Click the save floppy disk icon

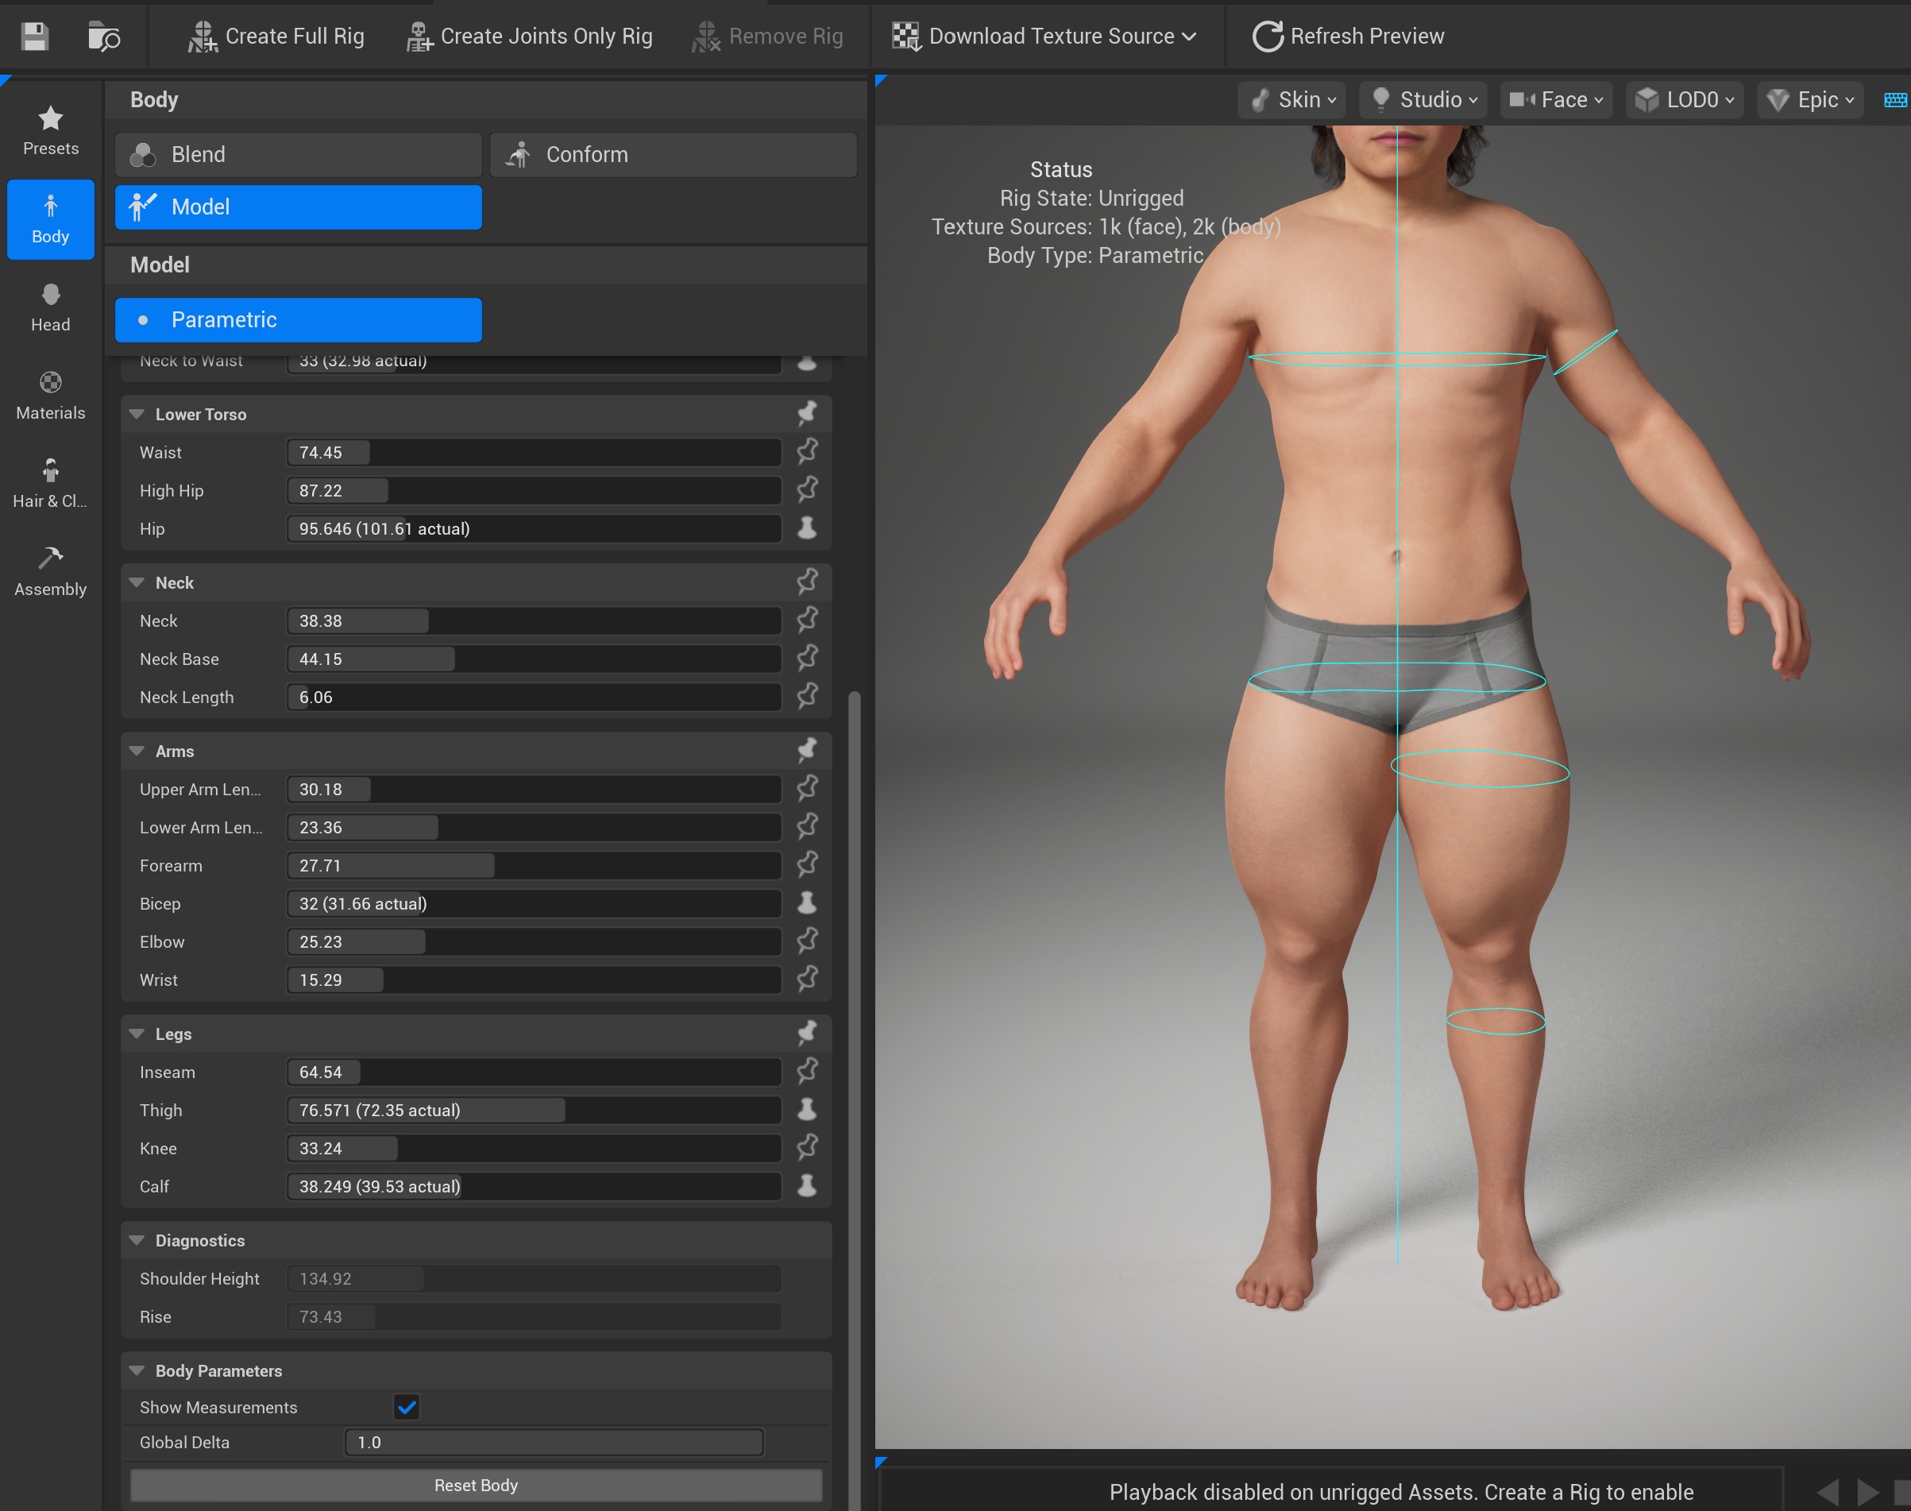coord(34,37)
